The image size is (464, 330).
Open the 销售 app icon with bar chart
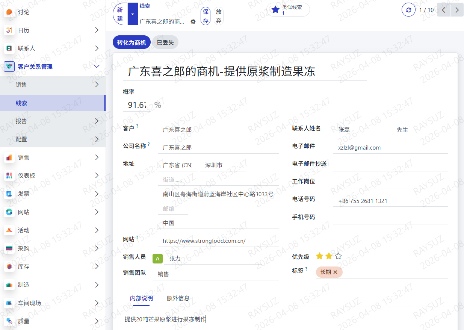pyautogui.click(x=9, y=157)
